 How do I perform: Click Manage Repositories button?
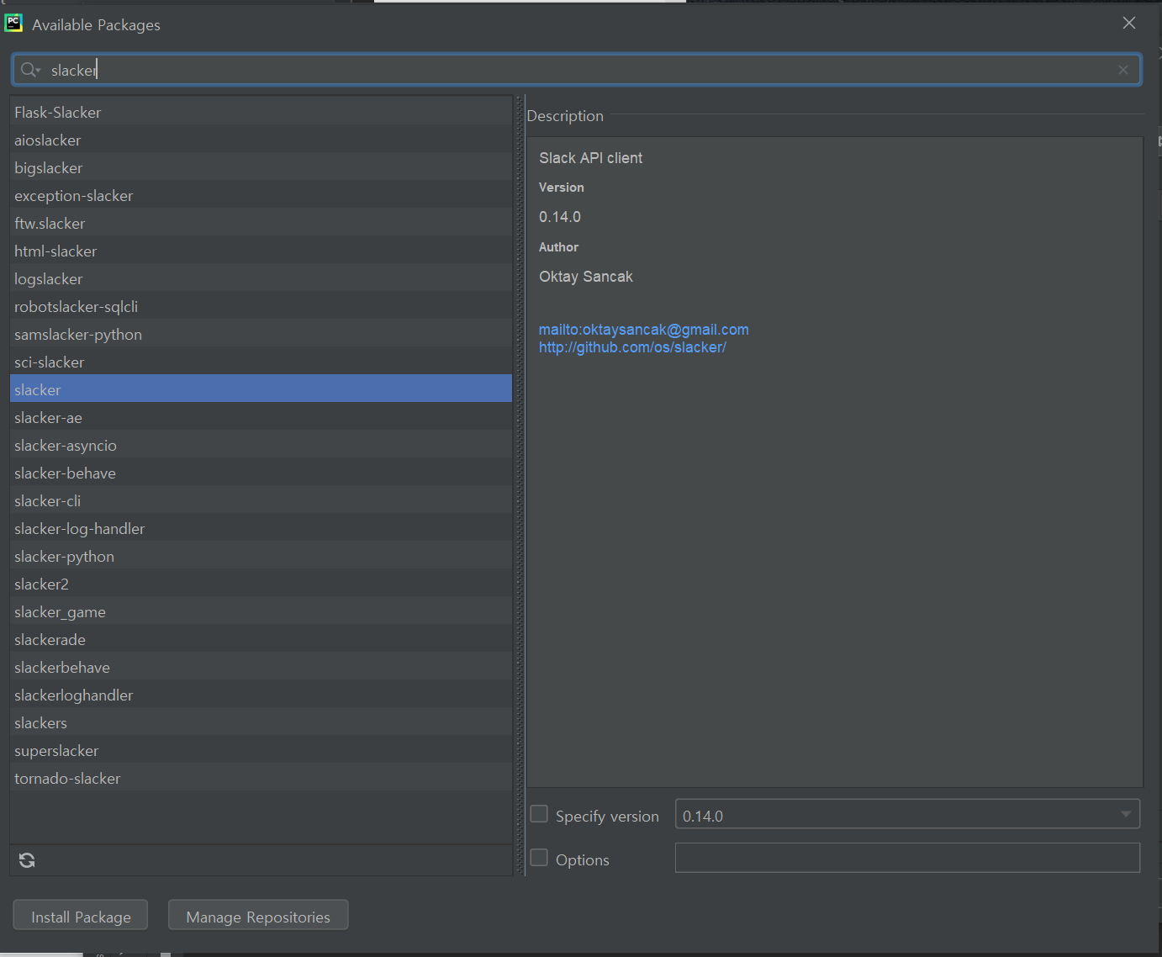tap(258, 916)
